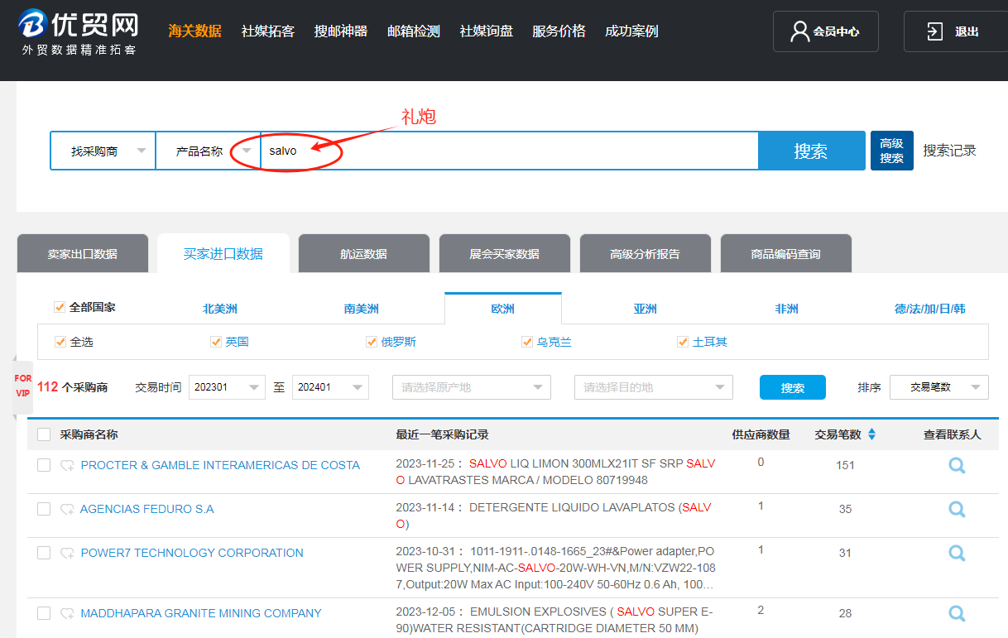
Task: Open 搜邮神器 nav menu
Action: point(341,31)
